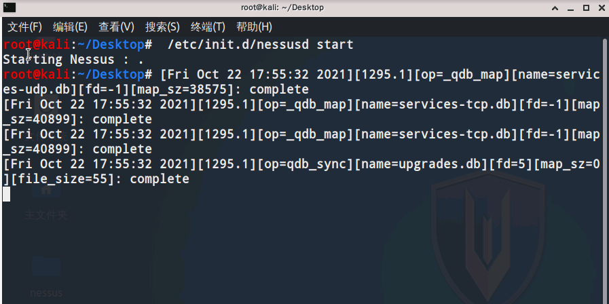Viewport: 609px width, 304px height.
Task: Minimize the terminal window
Action: [570, 7]
